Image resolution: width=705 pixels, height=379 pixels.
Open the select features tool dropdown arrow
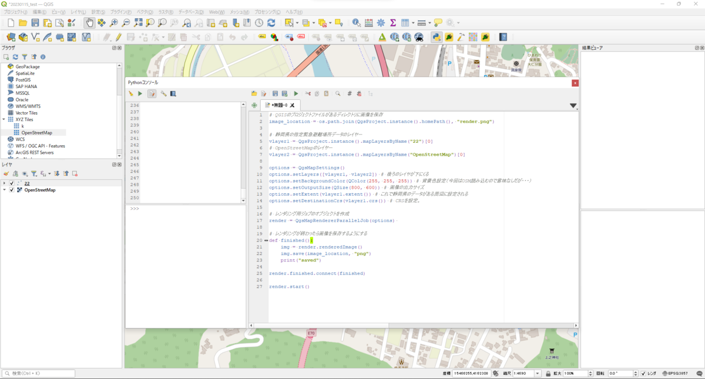click(297, 24)
